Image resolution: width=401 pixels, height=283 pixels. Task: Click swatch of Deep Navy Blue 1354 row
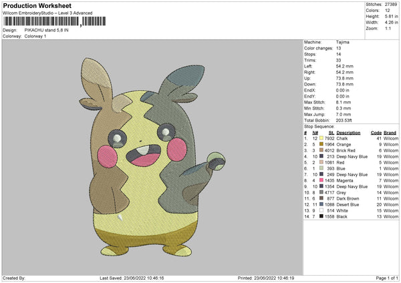[321, 186]
